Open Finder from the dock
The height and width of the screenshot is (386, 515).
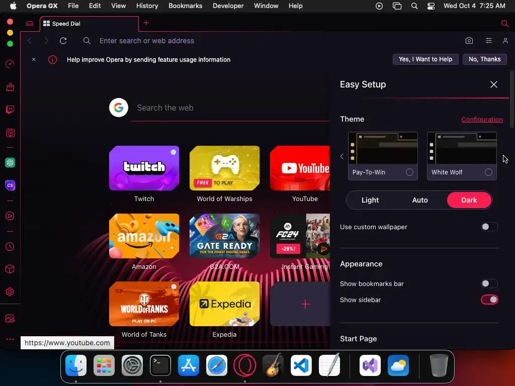click(x=76, y=365)
